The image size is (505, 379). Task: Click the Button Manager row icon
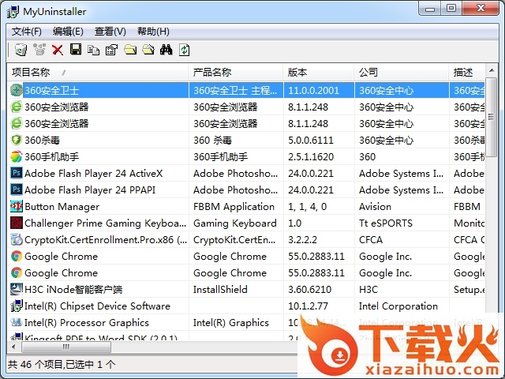16,207
